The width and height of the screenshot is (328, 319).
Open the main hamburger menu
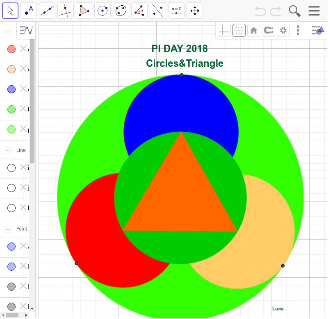click(x=314, y=11)
